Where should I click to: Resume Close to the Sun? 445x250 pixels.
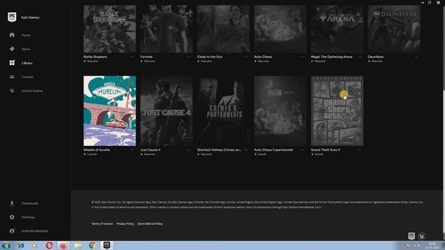204,61
